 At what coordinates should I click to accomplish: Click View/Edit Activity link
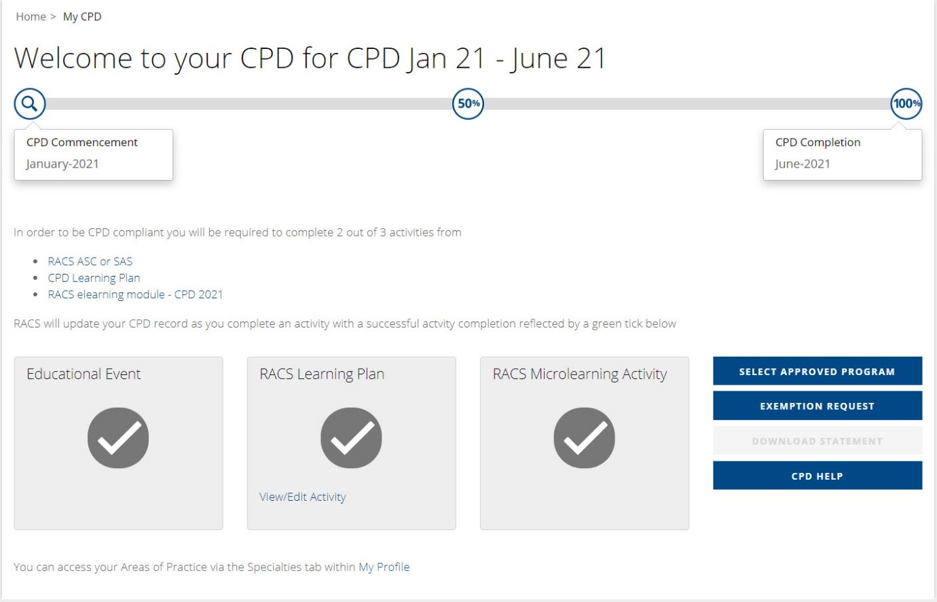click(302, 497)
